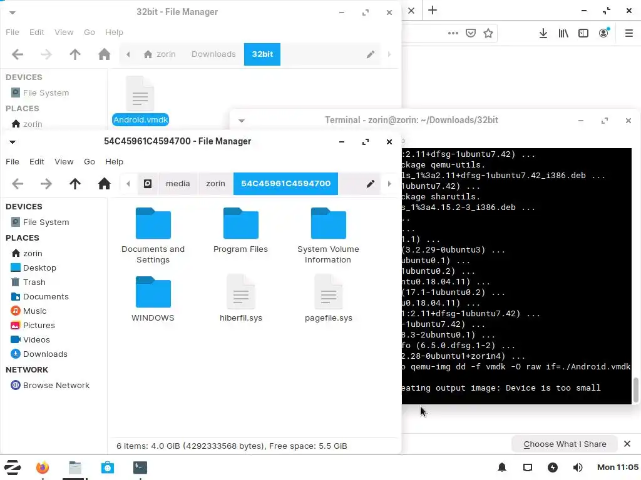Open the WINDOWS folder
Viewport: 641px width, 480px height.
coord(153,299)
